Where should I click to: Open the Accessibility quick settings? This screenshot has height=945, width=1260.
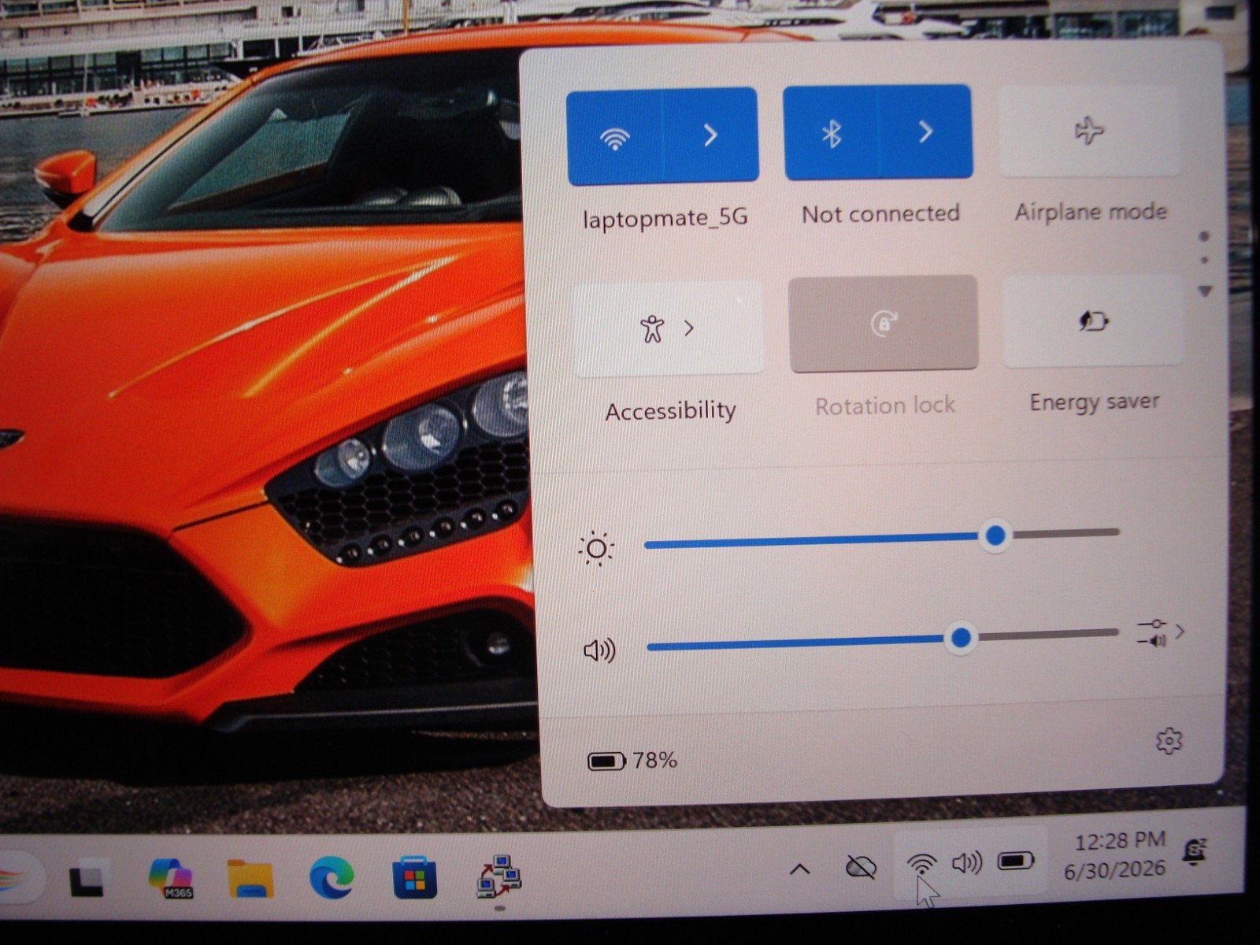[x=669, y=328]
